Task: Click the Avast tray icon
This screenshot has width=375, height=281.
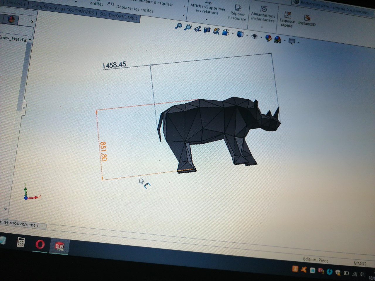Action: [x=304, y=269]
